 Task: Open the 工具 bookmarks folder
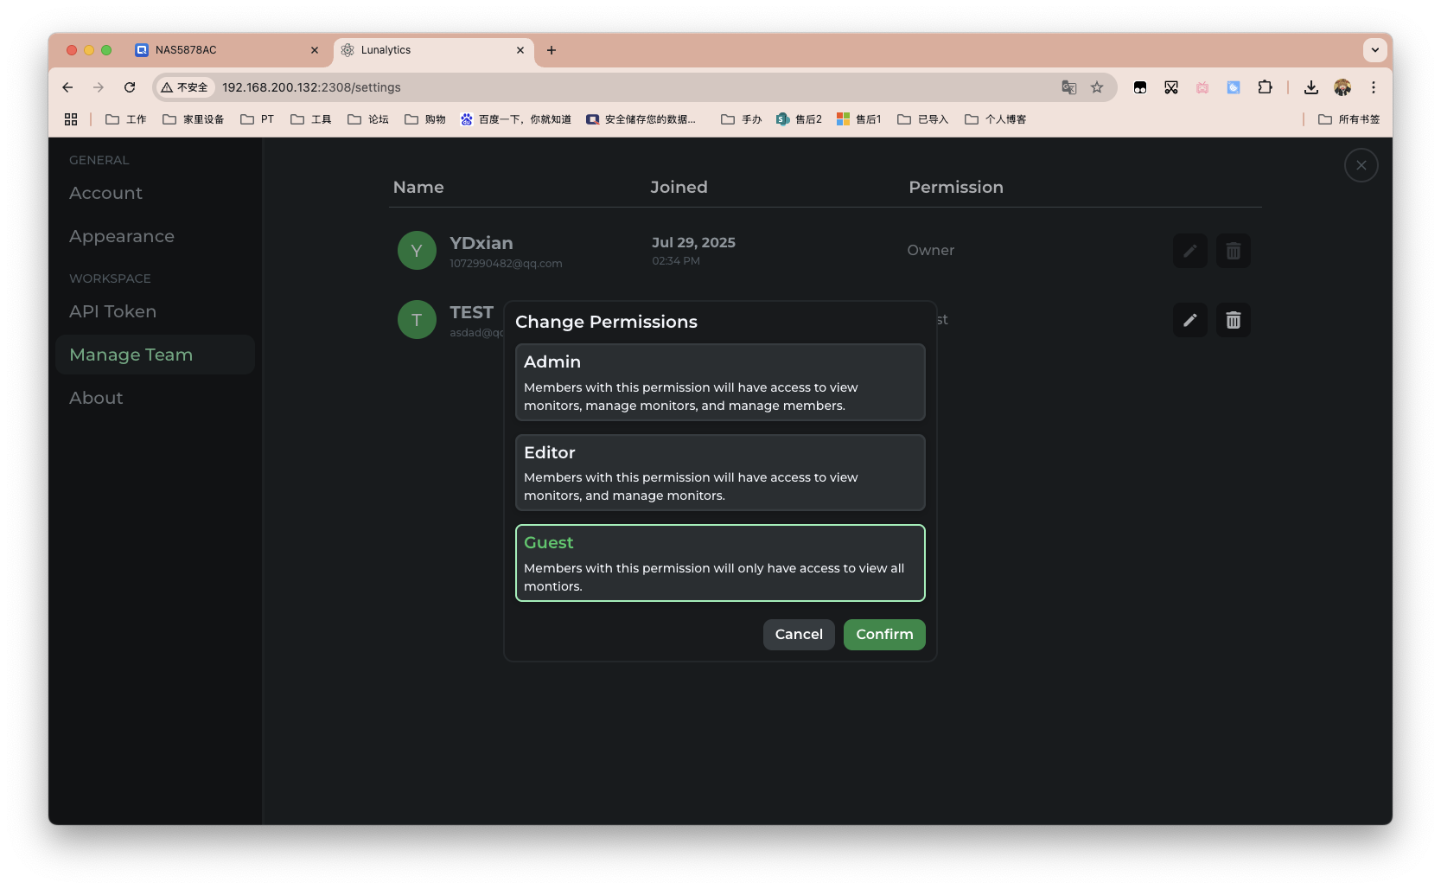click(311, 119)
